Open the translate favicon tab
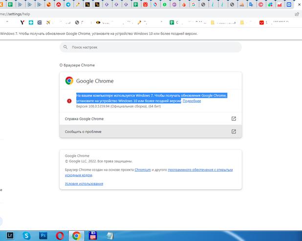 coord(251,4)
